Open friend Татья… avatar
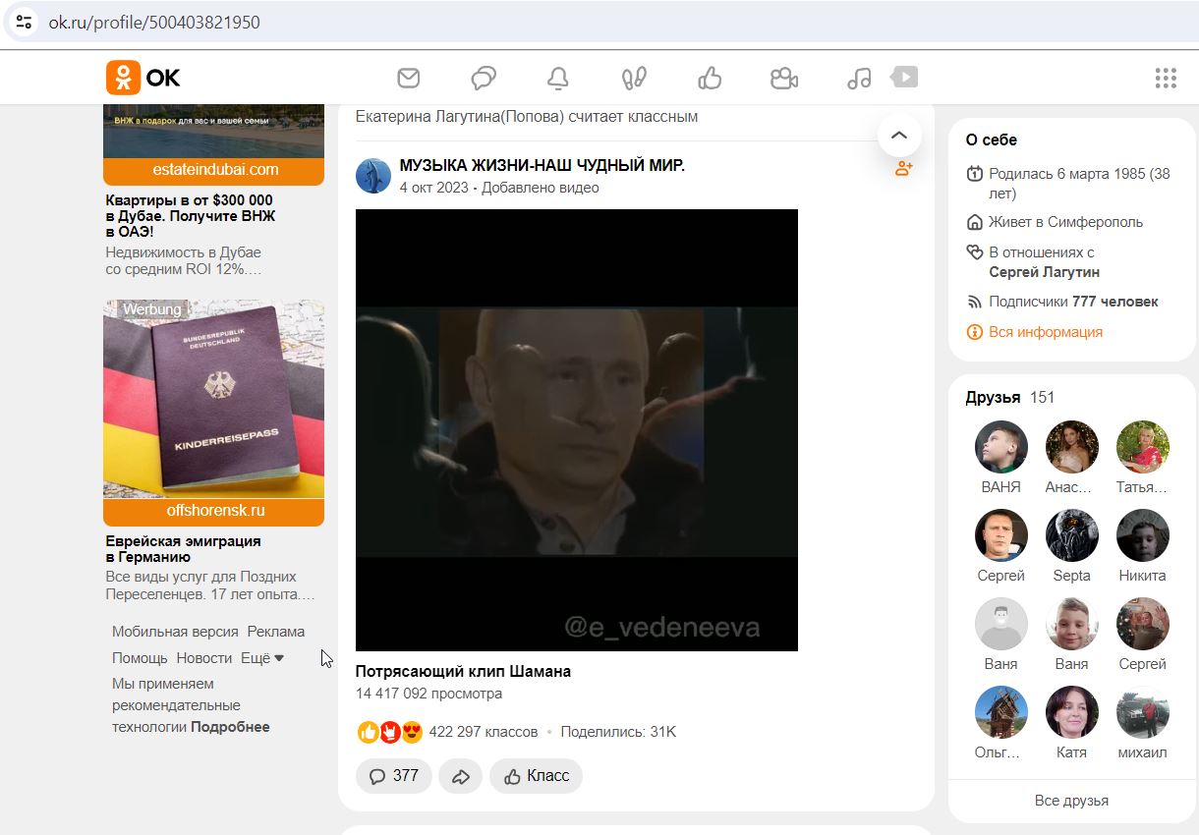The height and width of the screenshot is (835, 1199). point(1143,447)
